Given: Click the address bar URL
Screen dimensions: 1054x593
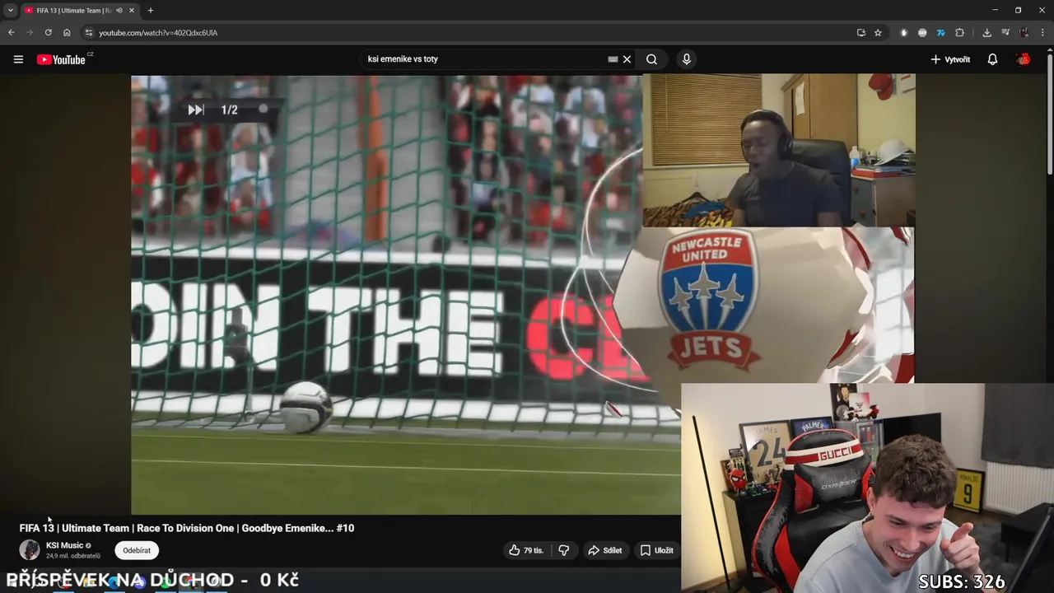Looking at the screenshot, I should tap(158, 33).
